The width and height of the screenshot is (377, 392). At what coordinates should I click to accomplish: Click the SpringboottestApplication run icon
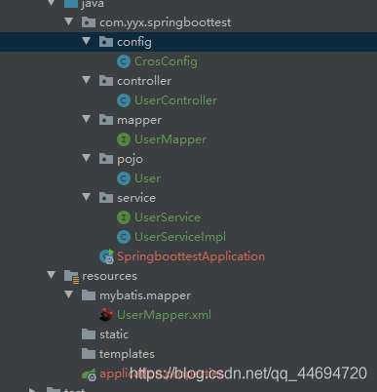point(106,256)
